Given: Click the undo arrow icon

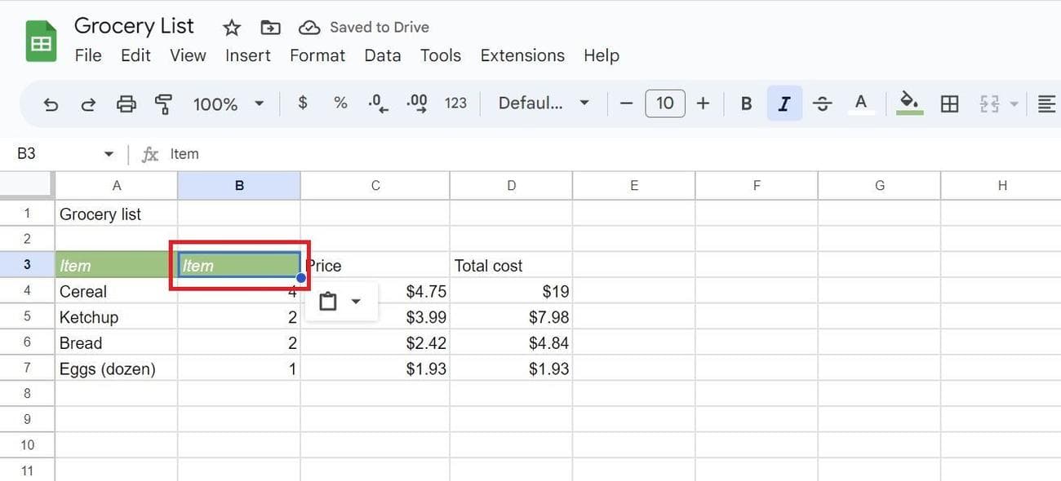Looking at the screenshot, I should click(x=51, y=104).
